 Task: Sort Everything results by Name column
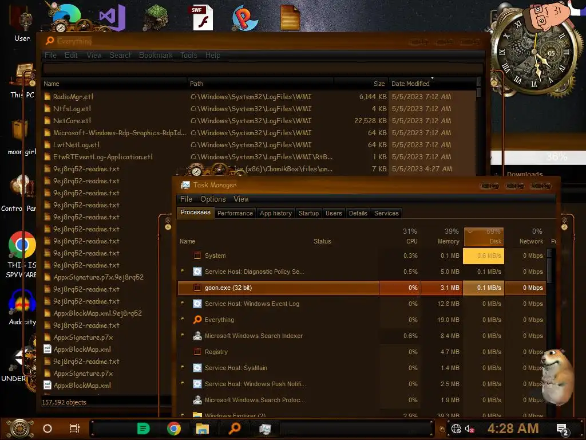pos(114,84)
